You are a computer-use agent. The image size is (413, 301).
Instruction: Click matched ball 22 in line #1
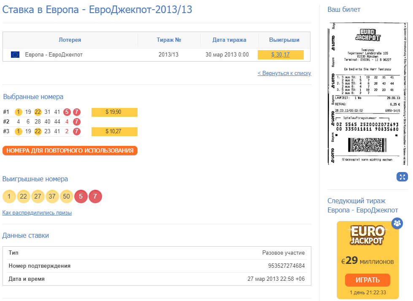coord(38,112)
